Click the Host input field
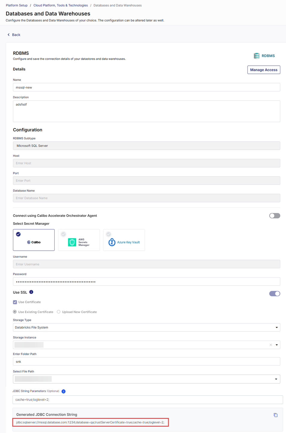This screenshot has width=286, height=433. [147, 163]
